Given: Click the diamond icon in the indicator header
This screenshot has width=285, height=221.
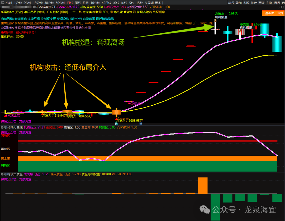Looking at the screenshot, I should tap(279, 7).
